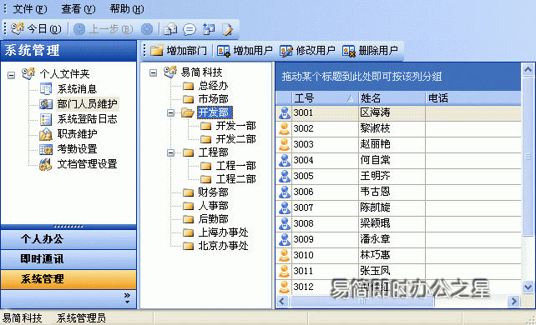Click the user icon for 3002
This screenshot has height=325, width=536.
tap(284, 128)
